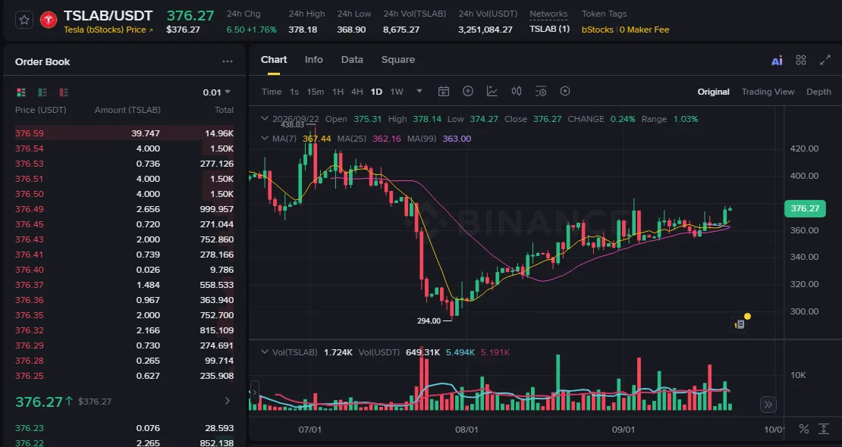Click the MA(25) 362.16 value
Screen dimensions: 842x447
click(387, 139)
